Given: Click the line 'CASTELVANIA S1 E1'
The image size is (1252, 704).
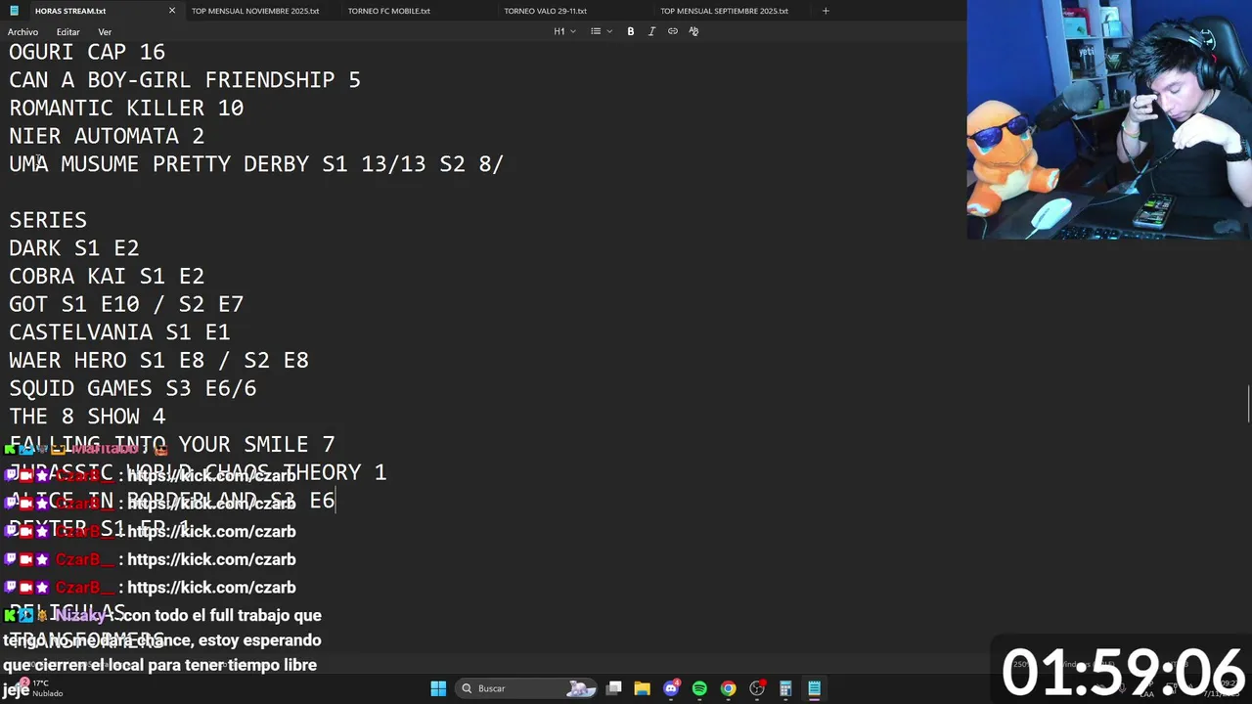Looking at the screenshot, I should pyautogui.click(x=119, y=332).
